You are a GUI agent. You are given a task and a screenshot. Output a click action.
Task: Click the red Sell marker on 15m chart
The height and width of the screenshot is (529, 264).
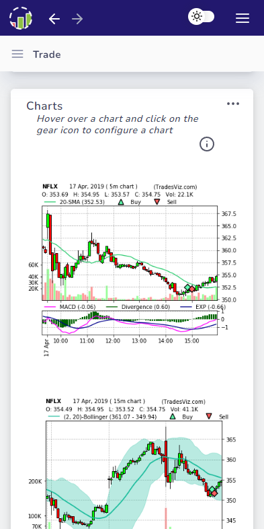(214, 493)
